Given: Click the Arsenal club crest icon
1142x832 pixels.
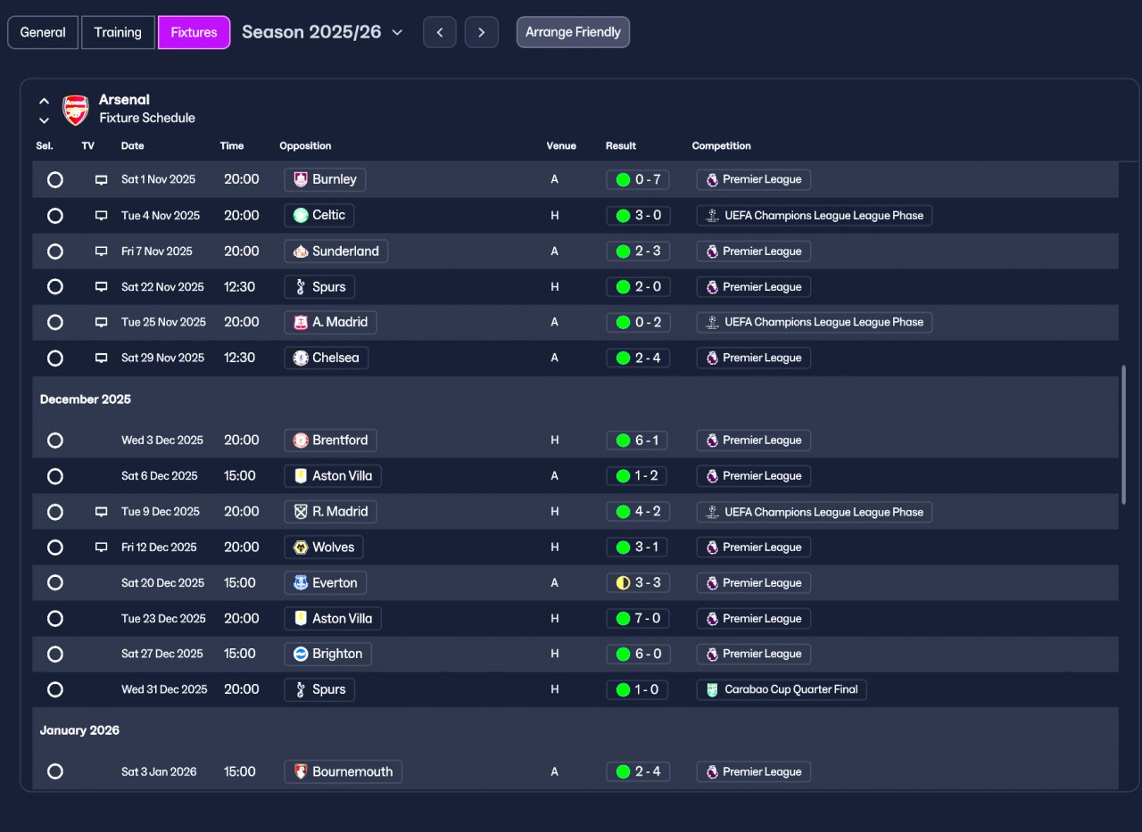Looking at the screenshot, I should 76,109.
